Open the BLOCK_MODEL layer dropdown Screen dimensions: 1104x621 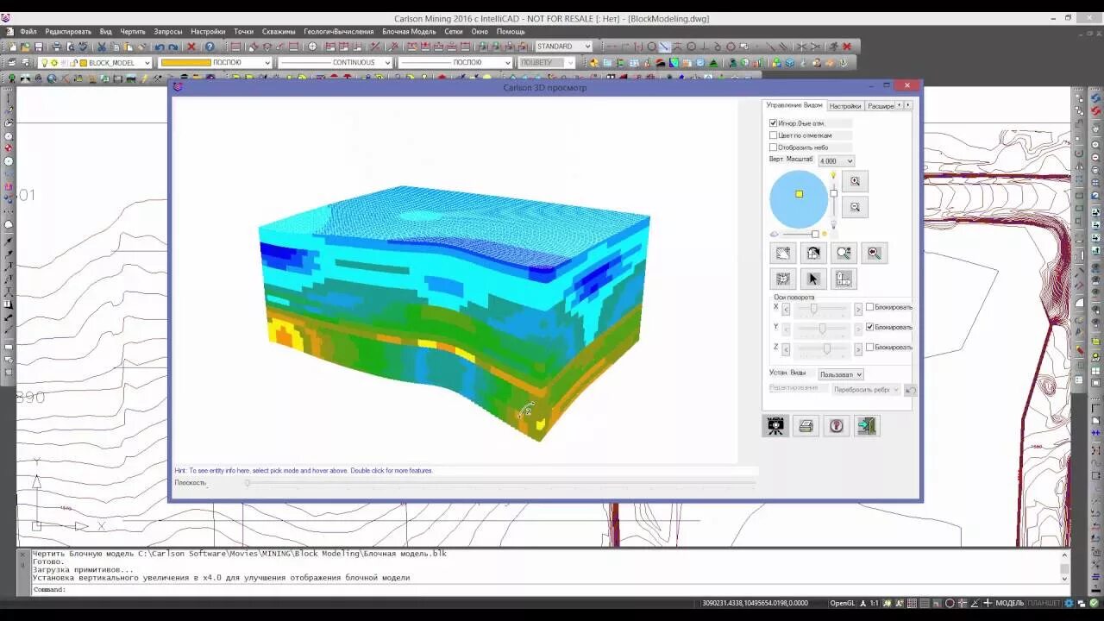[96, 63]
